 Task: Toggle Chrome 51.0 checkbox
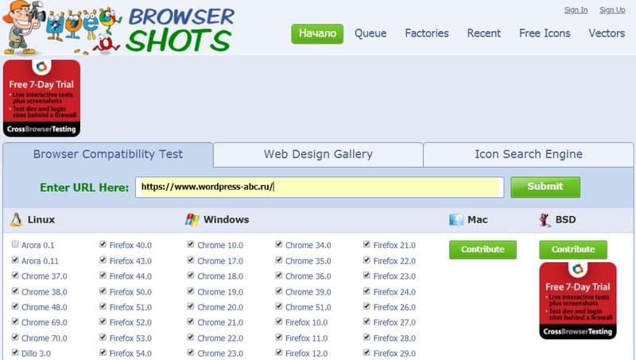(x=279, y=306)
